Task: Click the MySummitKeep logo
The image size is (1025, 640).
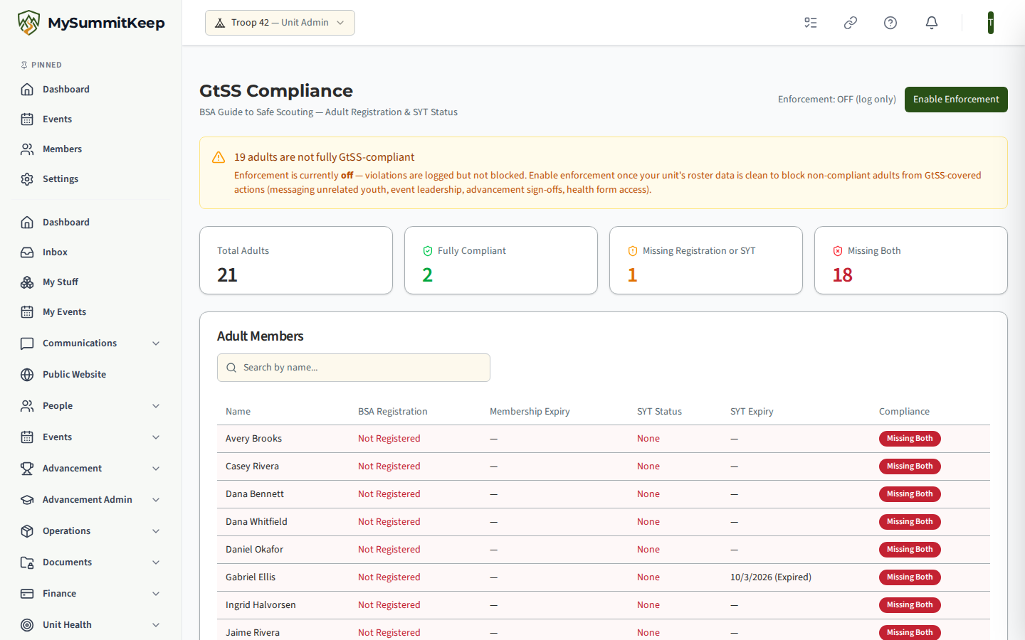Action: (91, 23)
